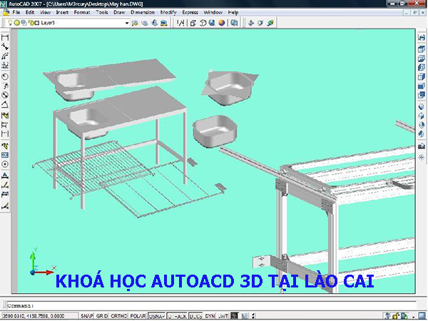
Task: Click the AutoCAD drawing icon beside File
Action: coord(6,12)
